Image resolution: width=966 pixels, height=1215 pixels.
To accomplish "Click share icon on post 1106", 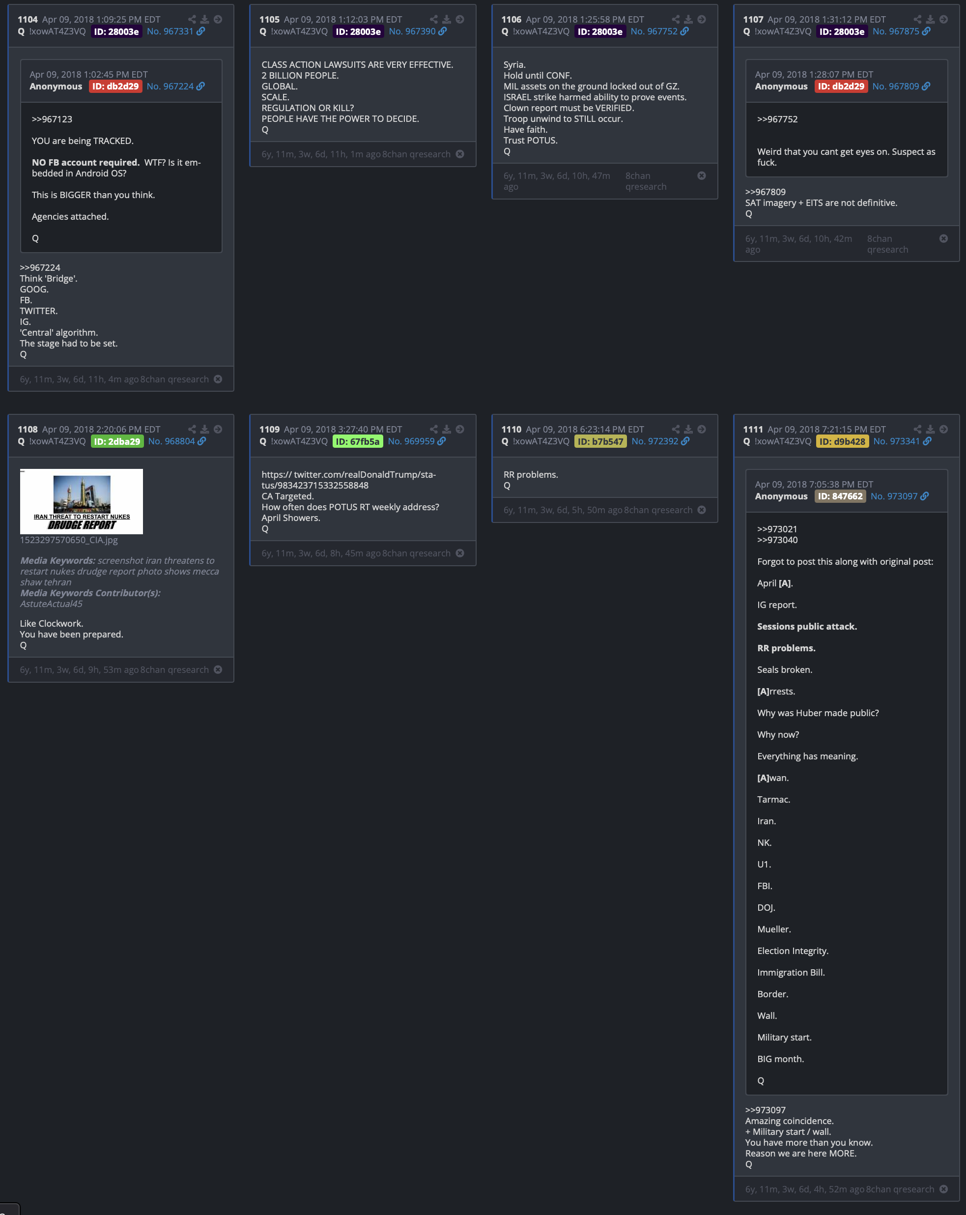I will click(x=676, y=19).
